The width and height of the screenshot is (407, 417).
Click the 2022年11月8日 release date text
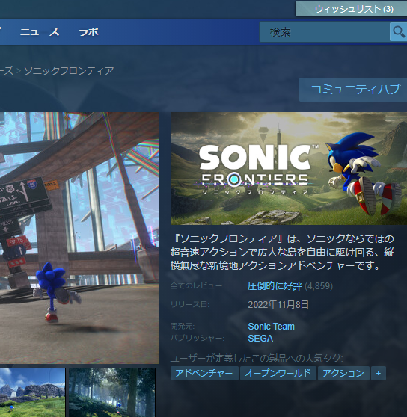tap(278, 304)
